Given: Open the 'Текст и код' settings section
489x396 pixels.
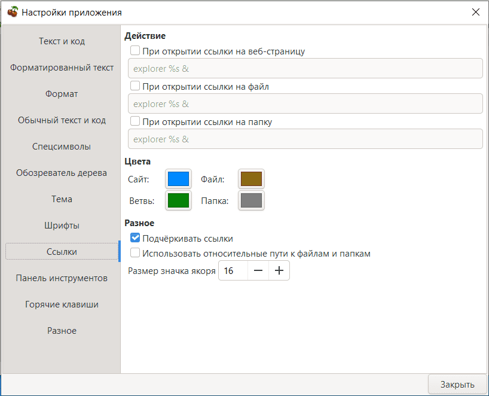Looking at the screenshot, I should click(62, 41).
